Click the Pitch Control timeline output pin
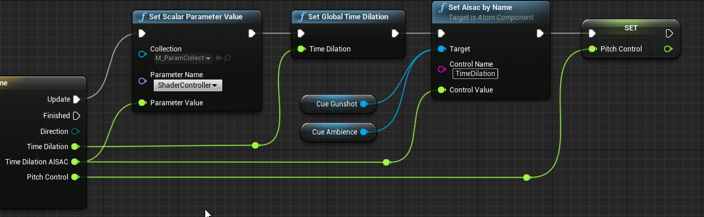This screenshot has height=217, width=704. coord(75,177)
